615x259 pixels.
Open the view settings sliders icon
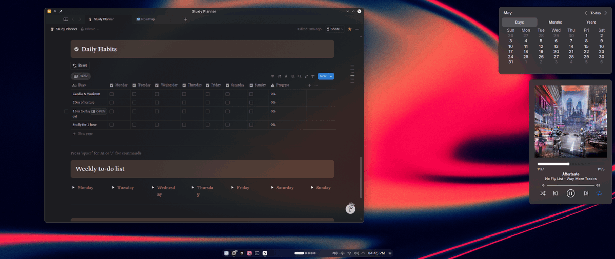[313, 76]
